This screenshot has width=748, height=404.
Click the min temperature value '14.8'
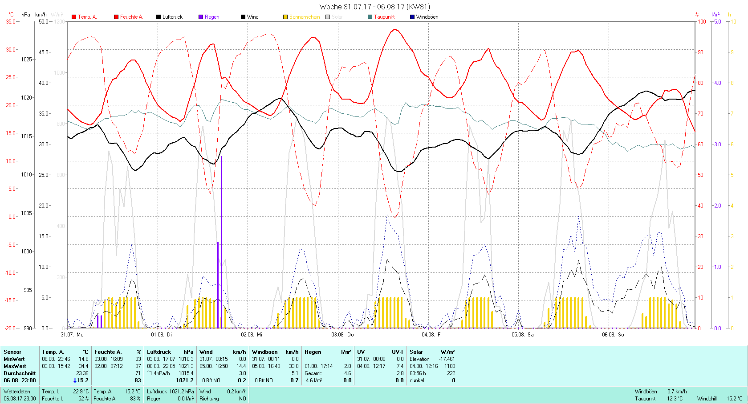coord(83,359)
